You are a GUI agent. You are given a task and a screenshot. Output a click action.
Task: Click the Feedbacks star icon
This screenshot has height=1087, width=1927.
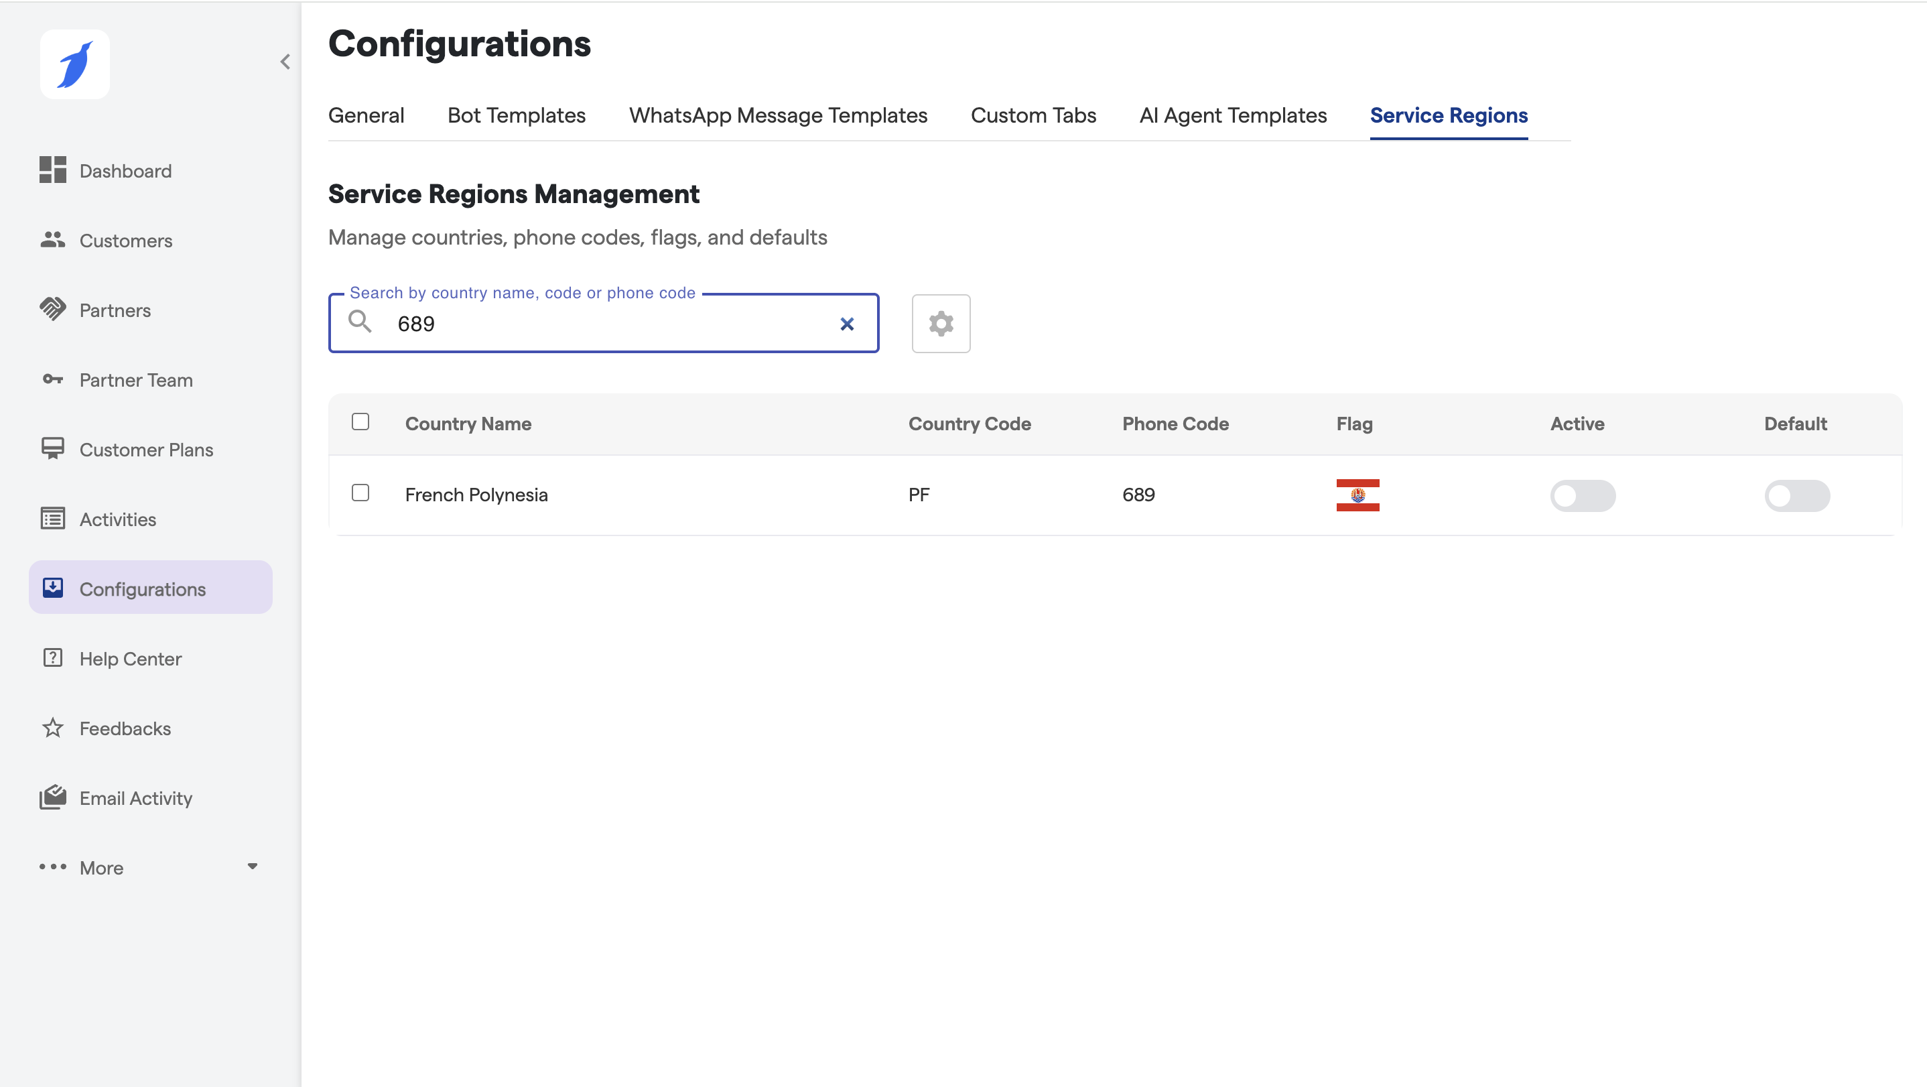pos(52,728)
